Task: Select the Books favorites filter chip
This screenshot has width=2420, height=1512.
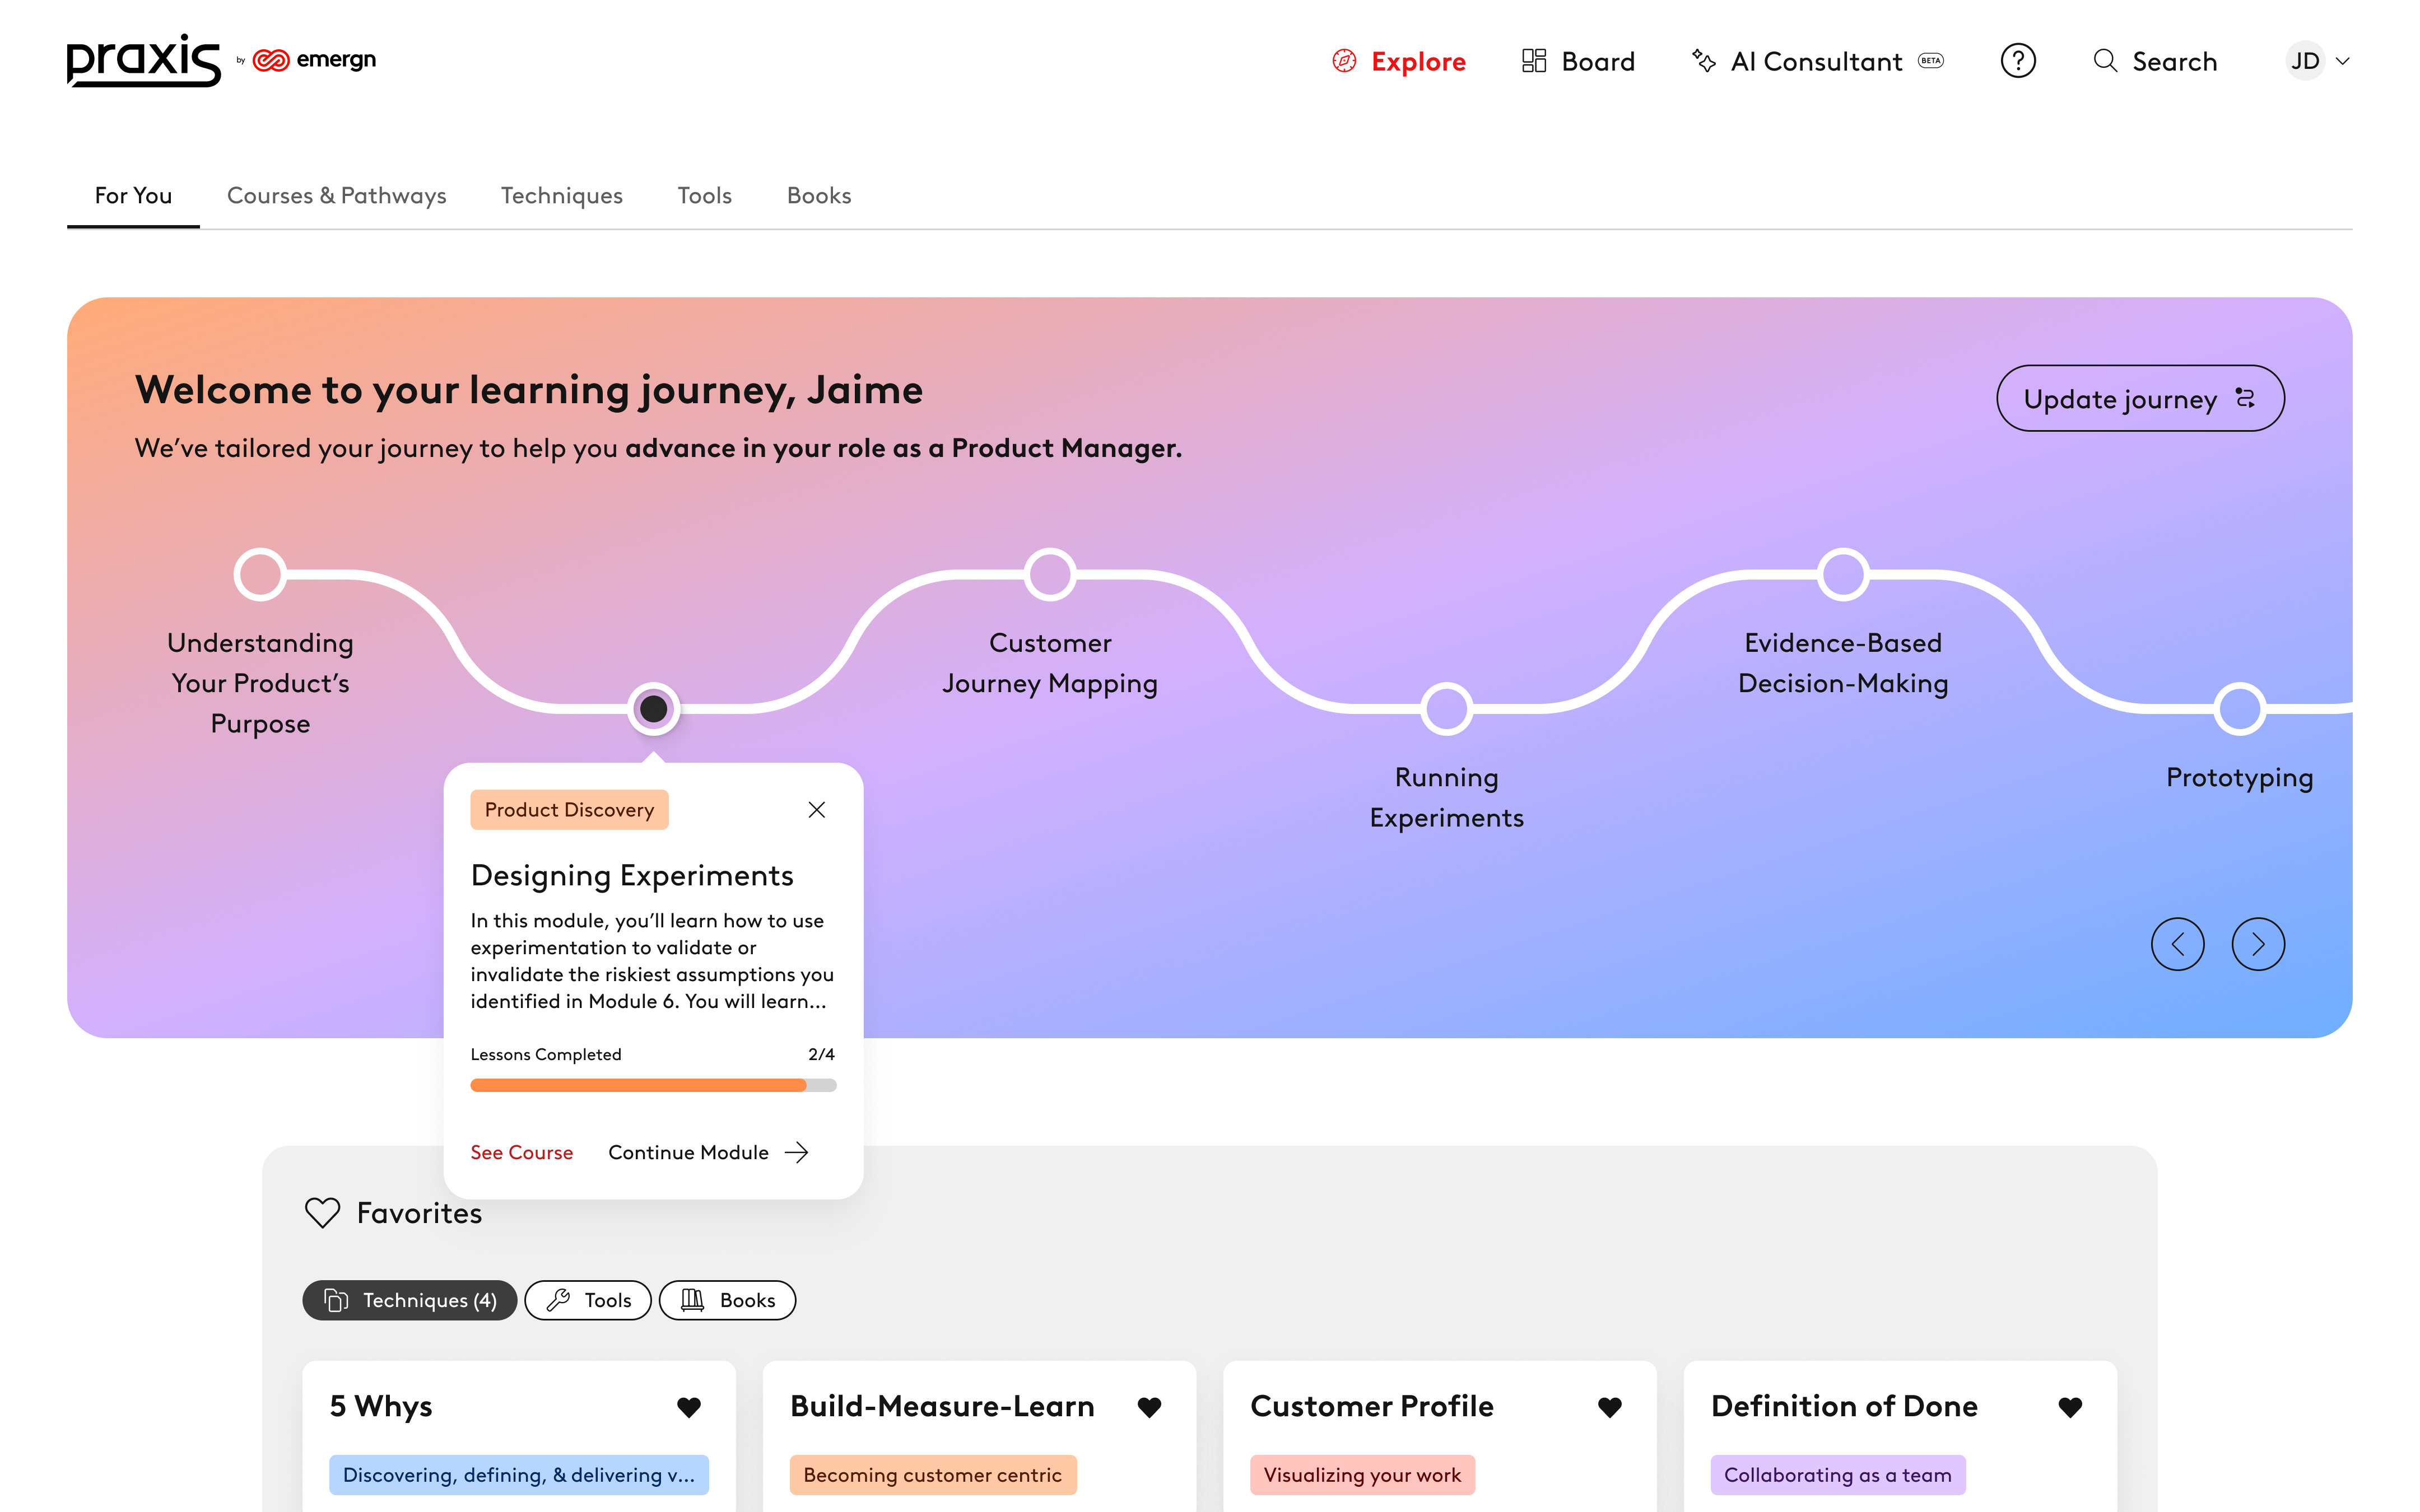Action: [727, 1300]
